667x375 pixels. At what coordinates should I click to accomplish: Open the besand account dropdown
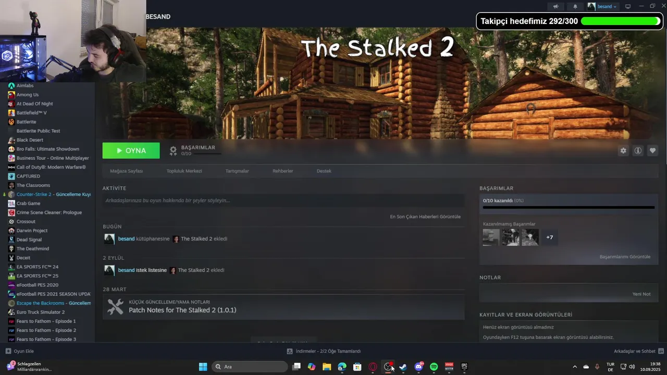pyautogui.click(x=603, y=6)
